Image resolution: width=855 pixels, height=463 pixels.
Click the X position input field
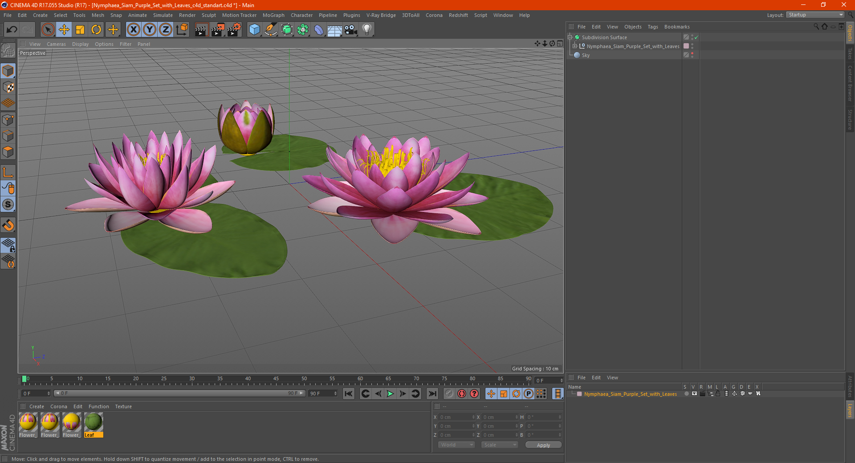457,417
